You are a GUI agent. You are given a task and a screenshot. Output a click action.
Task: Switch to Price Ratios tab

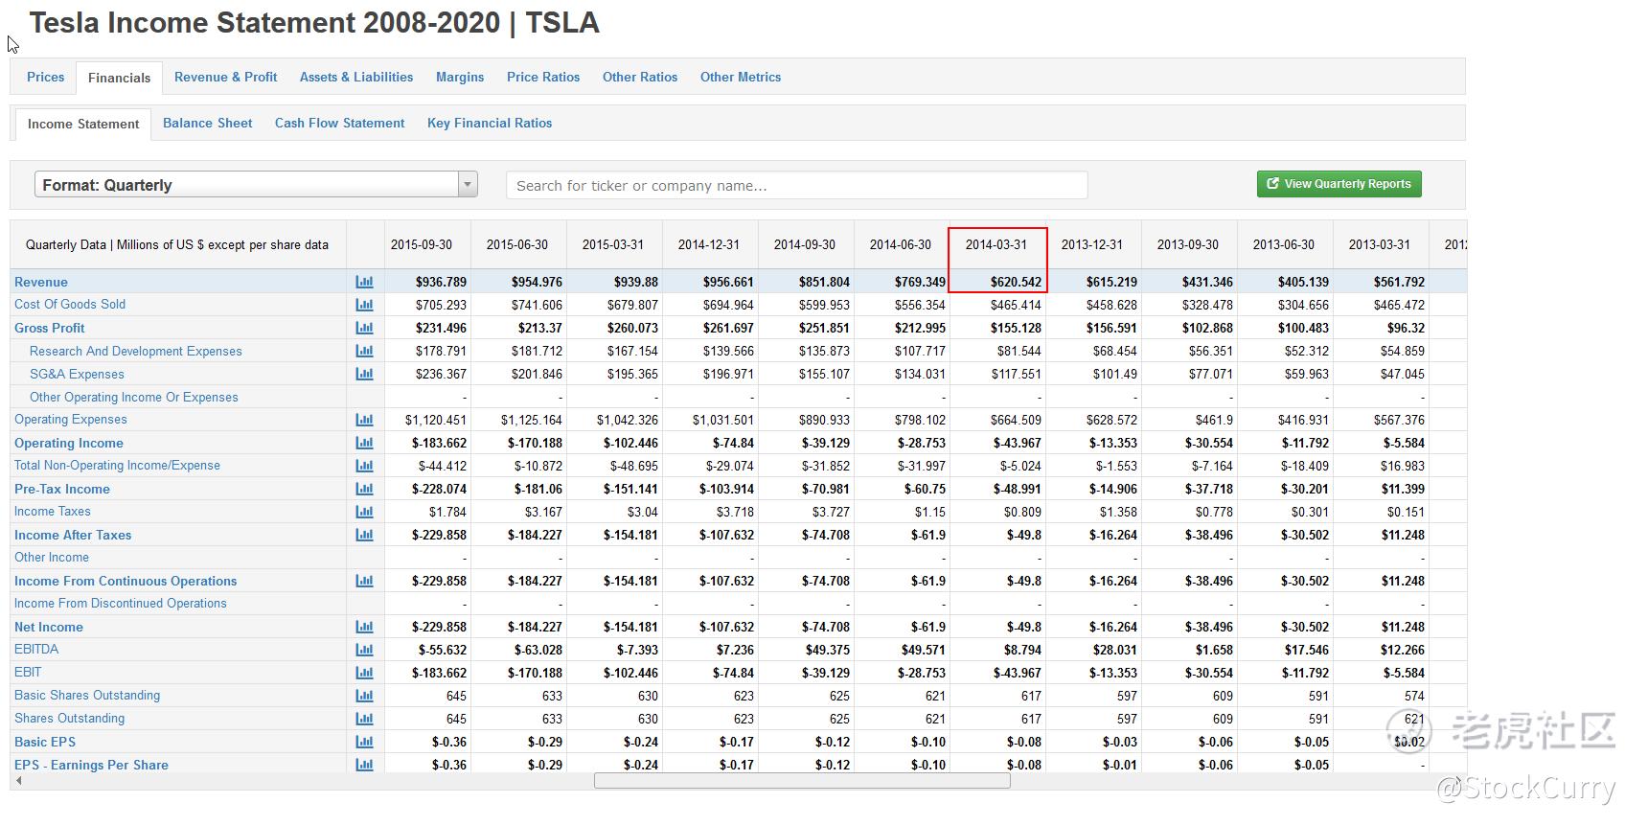[543, 77]
